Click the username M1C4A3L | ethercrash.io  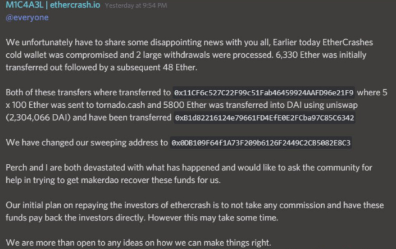[53, 6]
